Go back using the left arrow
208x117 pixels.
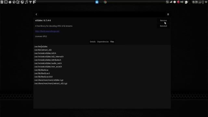pos(36,14)
